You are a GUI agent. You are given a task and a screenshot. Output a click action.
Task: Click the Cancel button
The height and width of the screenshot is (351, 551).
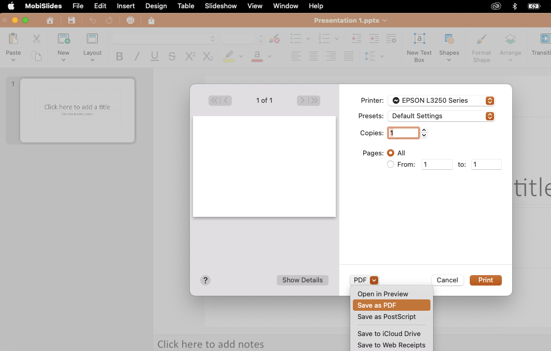[448, 280]
